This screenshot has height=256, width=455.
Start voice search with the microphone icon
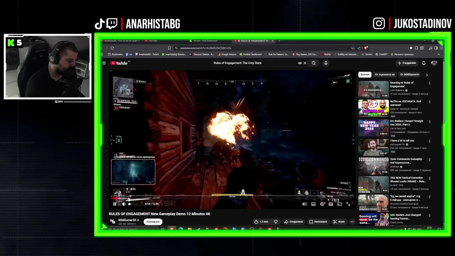click(326, 63)
